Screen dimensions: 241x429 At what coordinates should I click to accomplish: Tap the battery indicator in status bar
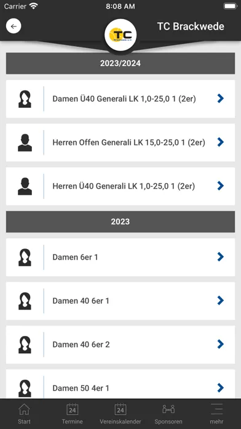(x=231, y=6)
